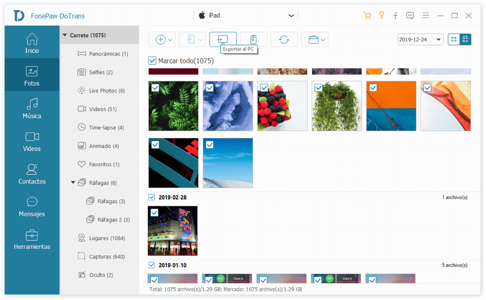Click the 5 archivo(s) count label

(454, 265)
